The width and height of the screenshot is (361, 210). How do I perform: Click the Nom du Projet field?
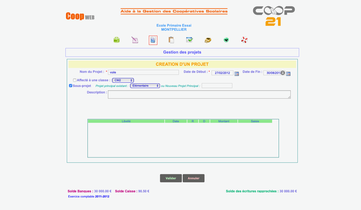point(143,72)
